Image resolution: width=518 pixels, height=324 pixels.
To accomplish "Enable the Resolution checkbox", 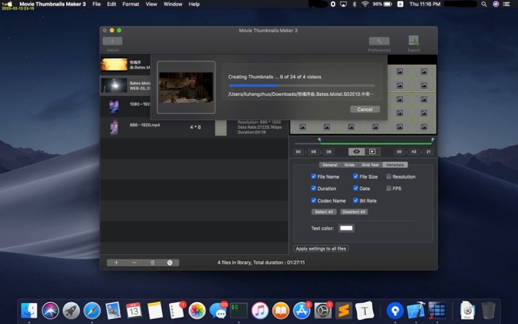I will pos(389,177).
